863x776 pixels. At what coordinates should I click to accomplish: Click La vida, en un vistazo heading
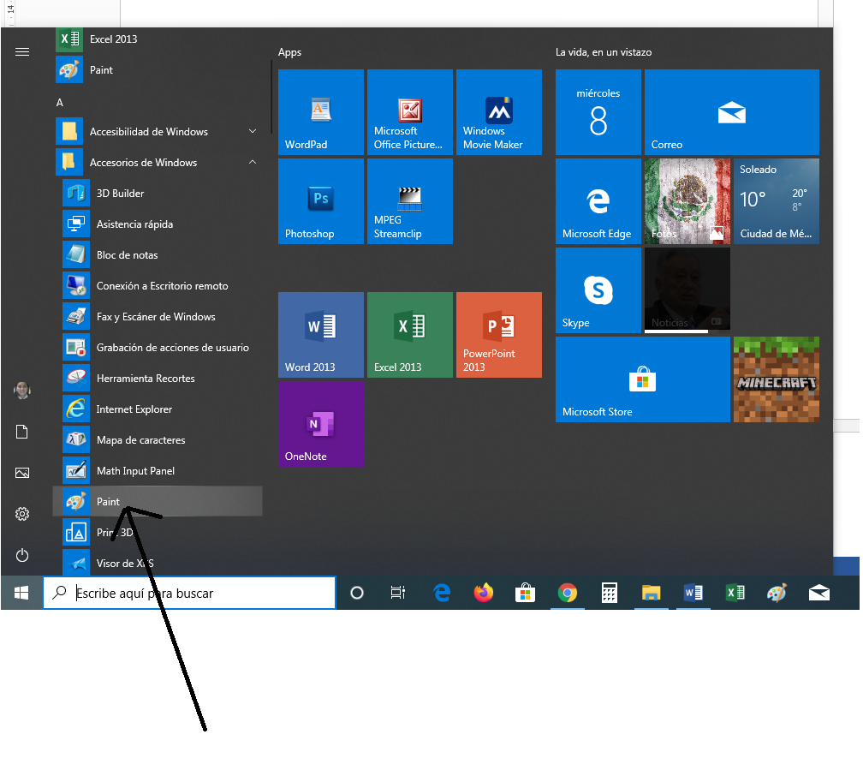604,52
